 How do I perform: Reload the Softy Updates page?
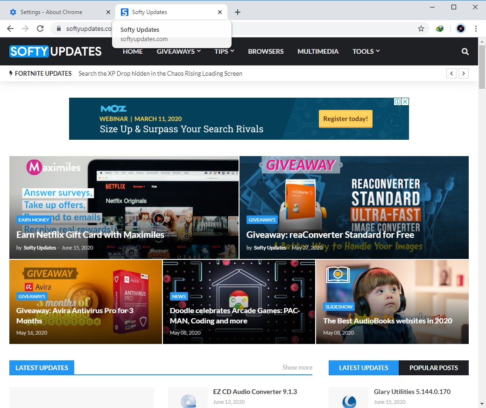(x=40, y=29)
